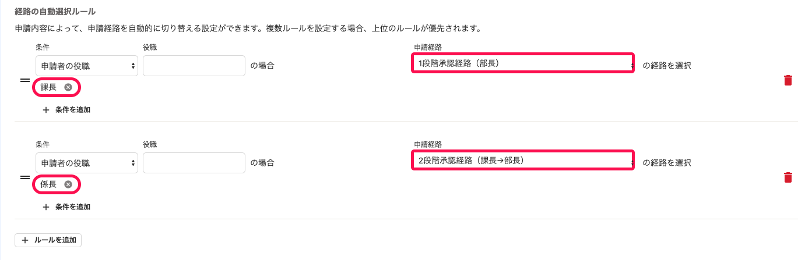Open the 1段階承認経路(部長) route dropdown
The height and width of the screenshot is (260, 812).
(x=523, y=63)
